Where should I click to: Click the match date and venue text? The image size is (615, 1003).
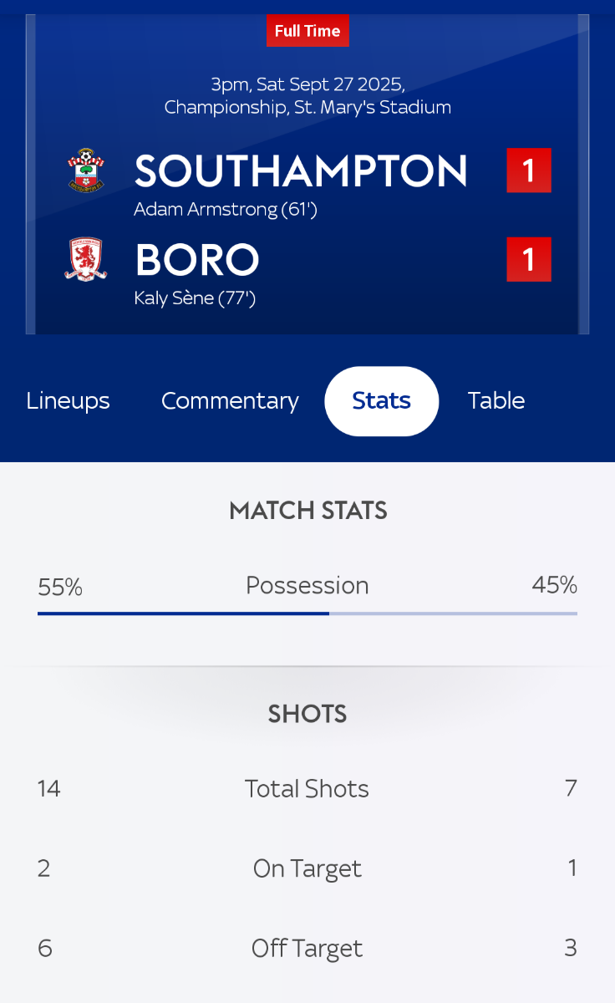point(307,95)
